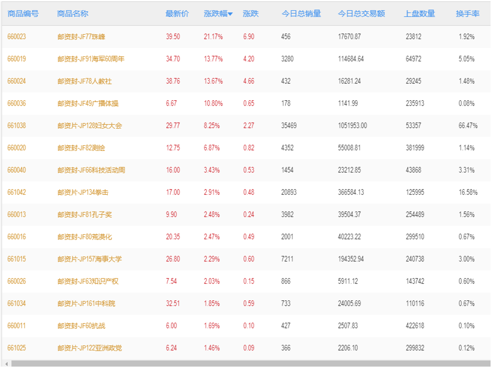
Task: Select the 邮资封-JF82测绘 row
Action: (x=246, y=148)
